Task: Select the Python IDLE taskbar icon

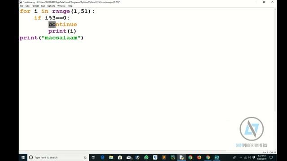Action: tap(181, 157)
